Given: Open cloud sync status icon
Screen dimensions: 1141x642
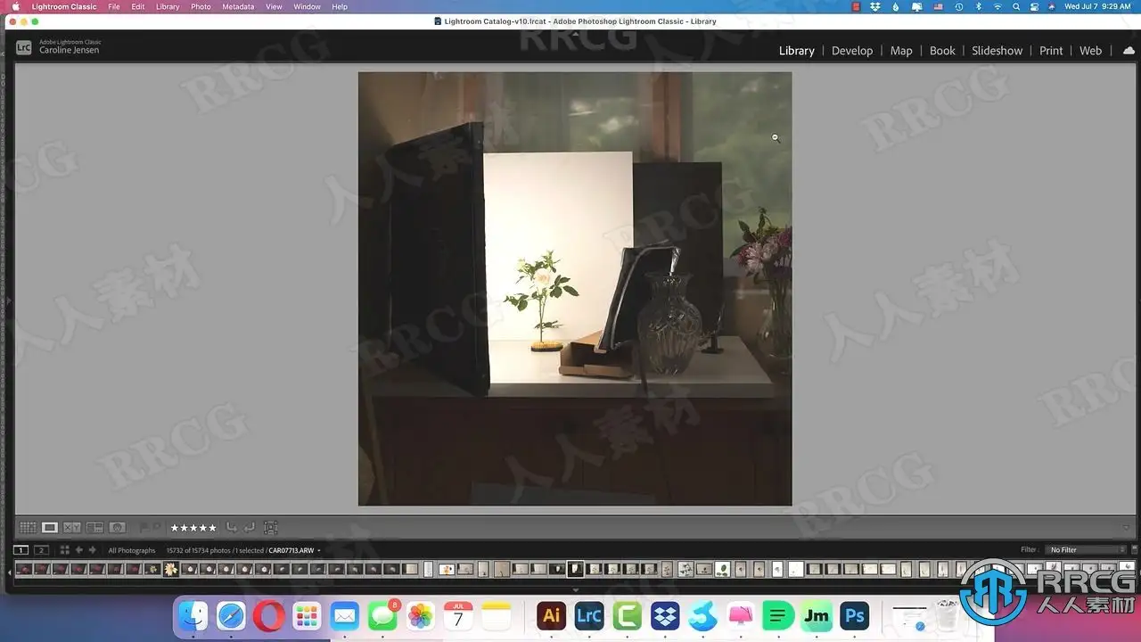Looking at the screenshot, I should (1129, 51).
